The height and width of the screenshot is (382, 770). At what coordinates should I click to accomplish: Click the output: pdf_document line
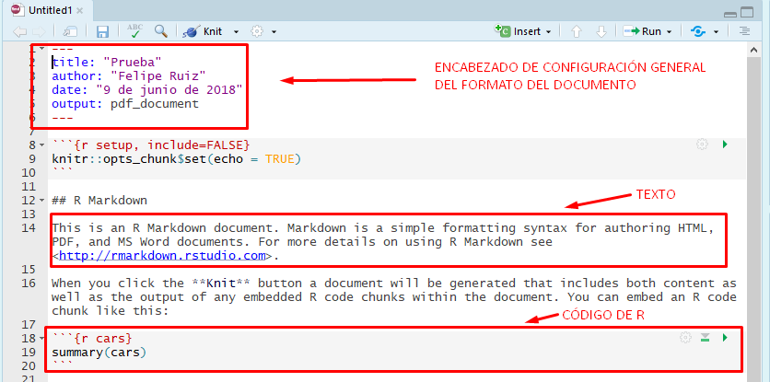(125, 104)
